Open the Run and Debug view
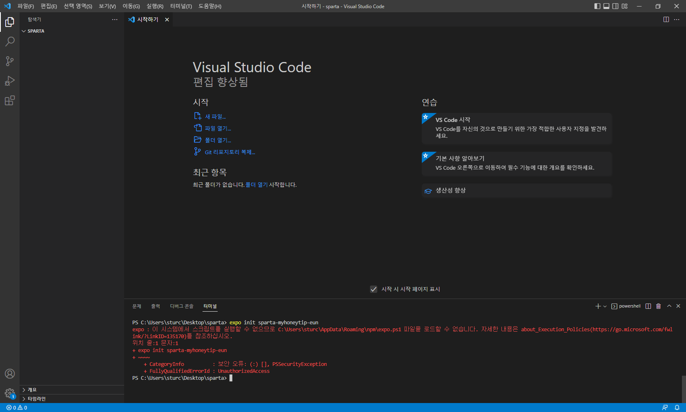 (x=10, y=81)
